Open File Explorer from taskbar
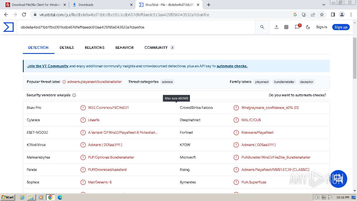 (32, 197)
